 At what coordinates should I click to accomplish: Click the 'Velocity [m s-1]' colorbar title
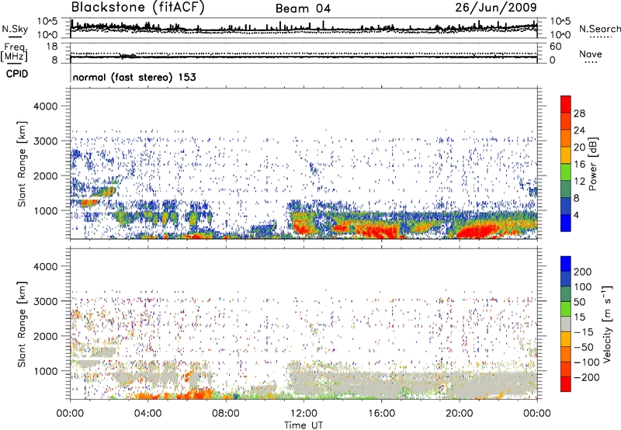pyautogui.click(x=606, y=324)
